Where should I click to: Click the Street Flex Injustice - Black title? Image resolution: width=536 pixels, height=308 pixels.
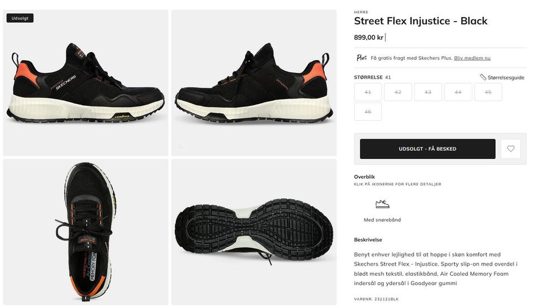(420, 21)
